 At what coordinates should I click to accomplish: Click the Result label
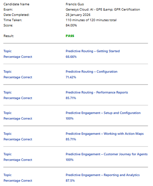coord(9,36)
